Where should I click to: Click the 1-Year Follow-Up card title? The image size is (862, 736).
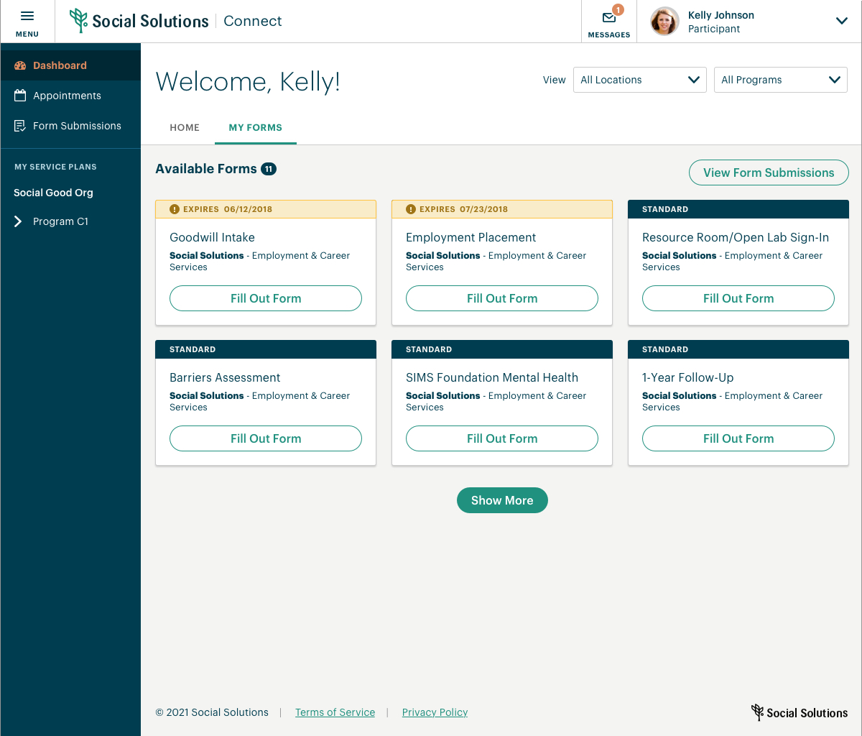687,377
